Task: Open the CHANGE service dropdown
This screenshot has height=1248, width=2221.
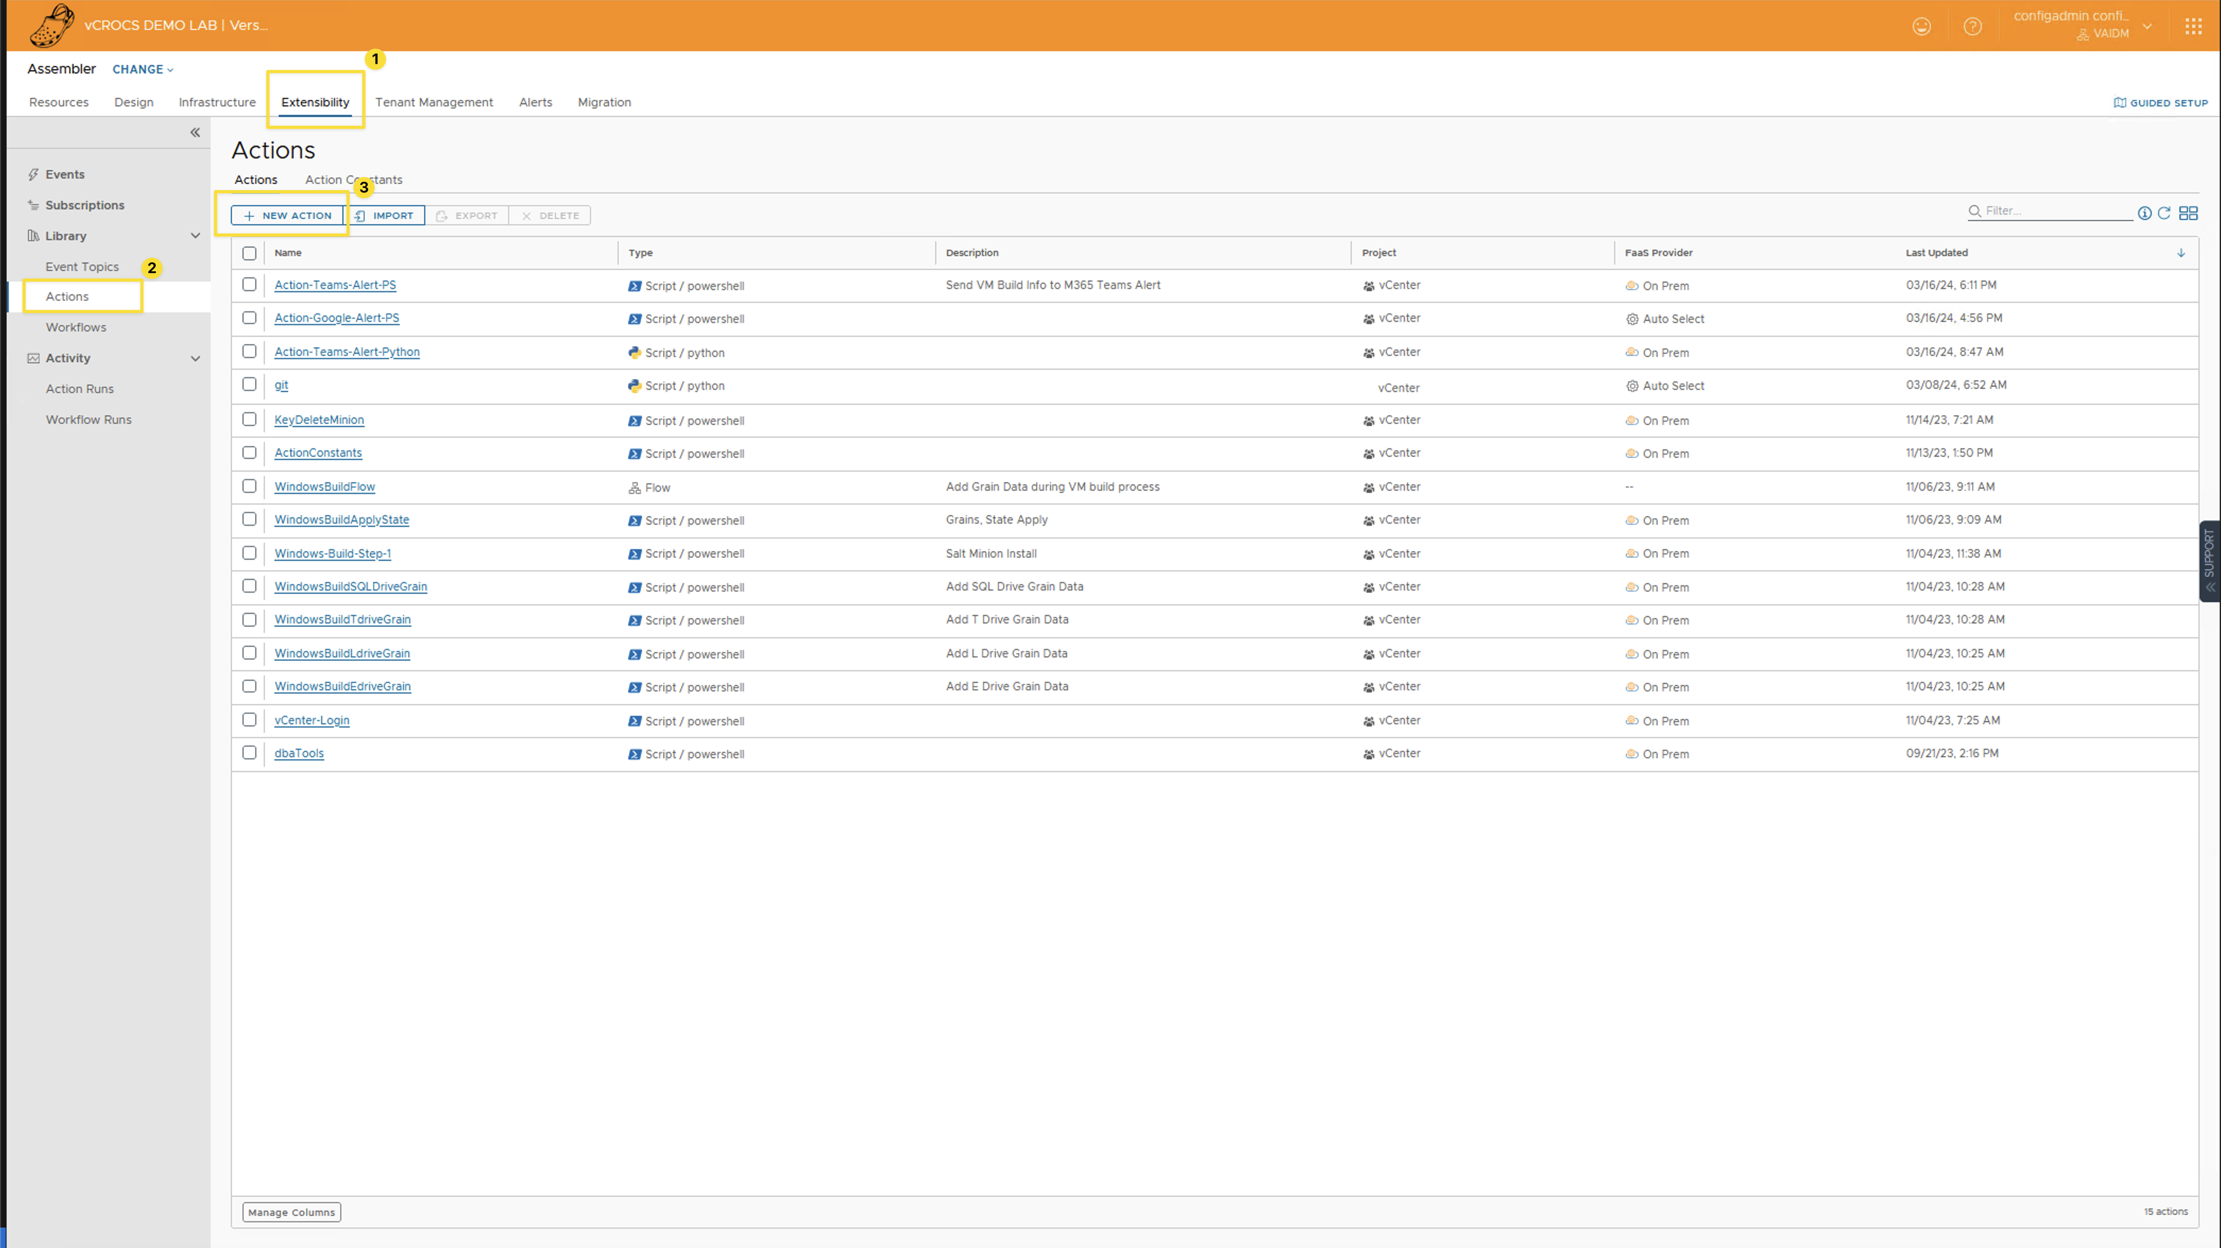Action: click(142, 69)
